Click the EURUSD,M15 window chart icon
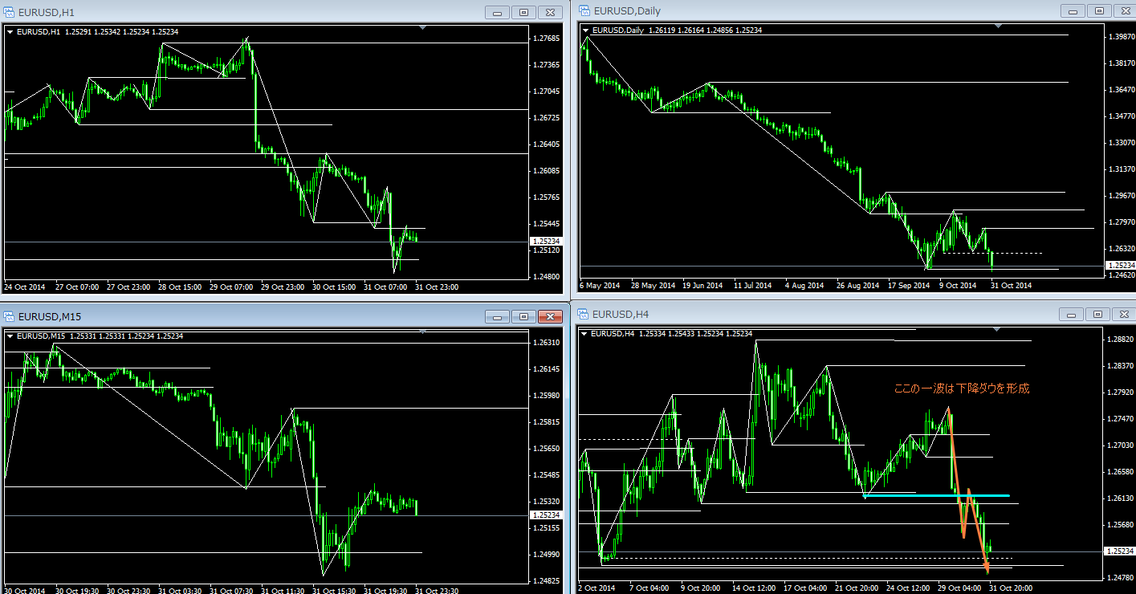Image resolution: width=1136 pixels, height=594 pixels. coord(10,316)
